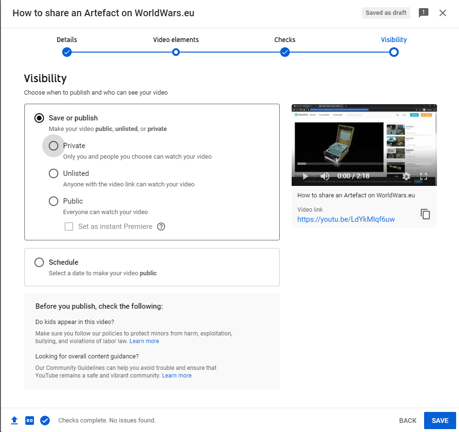Play the video preview
The height and width of the screenshot is (432, 459).
pyautogui.click(x=305, y=176)
